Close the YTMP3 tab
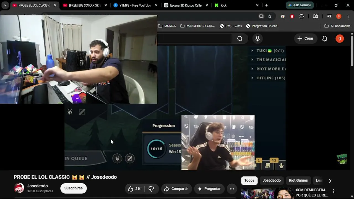354x199 pixels. pos(156,5)
